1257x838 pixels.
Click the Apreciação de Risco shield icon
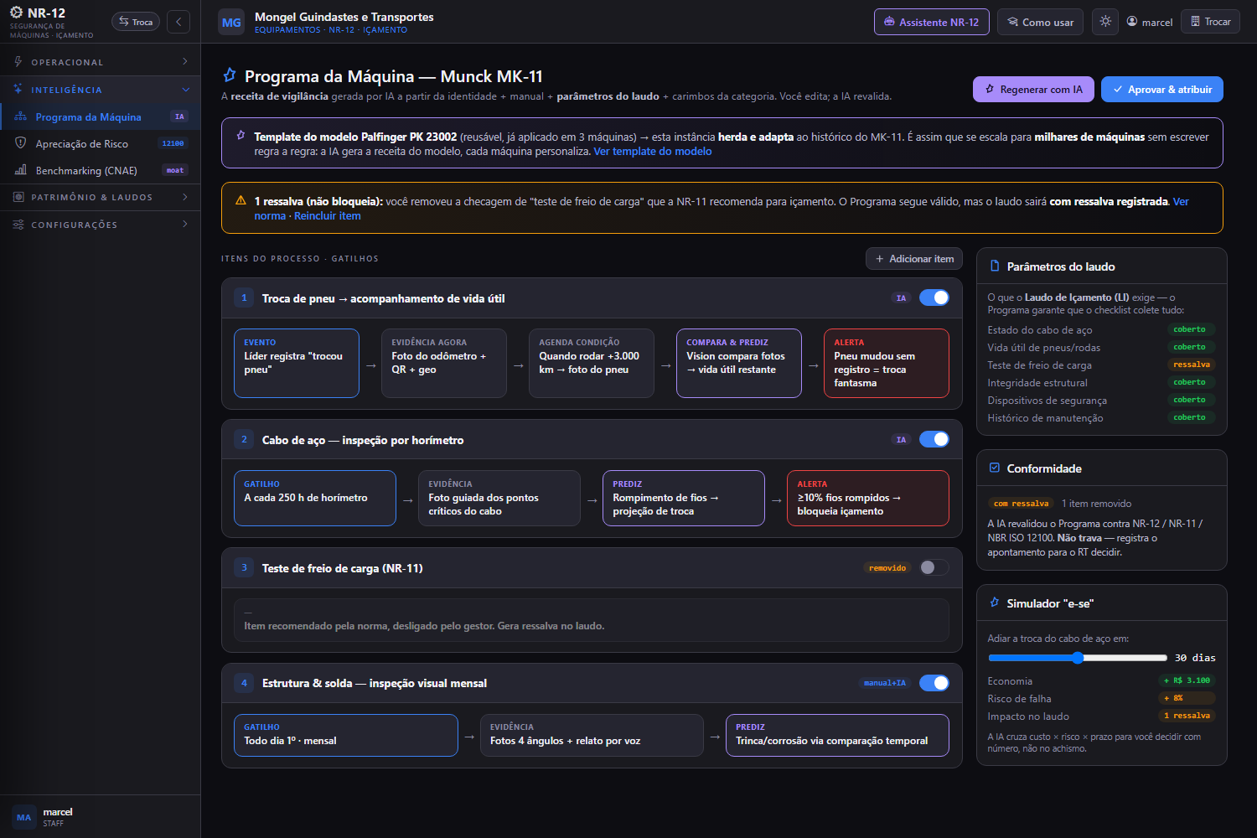(x=21, y=143)
